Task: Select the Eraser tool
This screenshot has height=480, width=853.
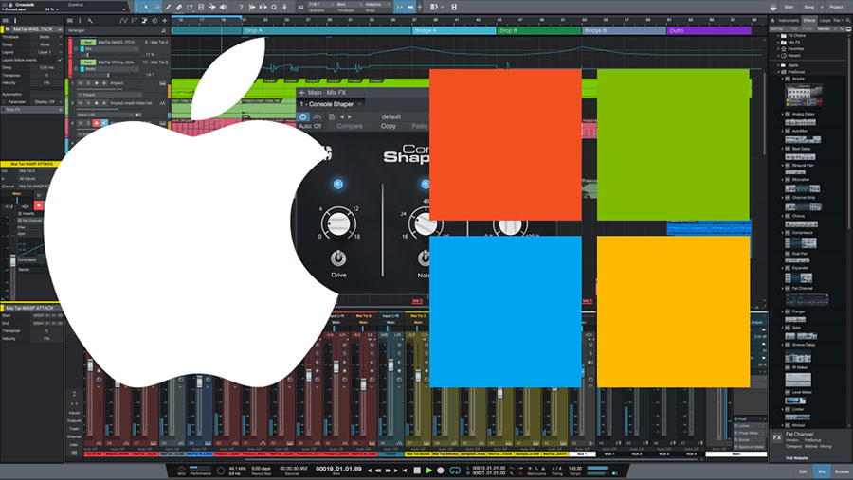Action: coord(179,7)
